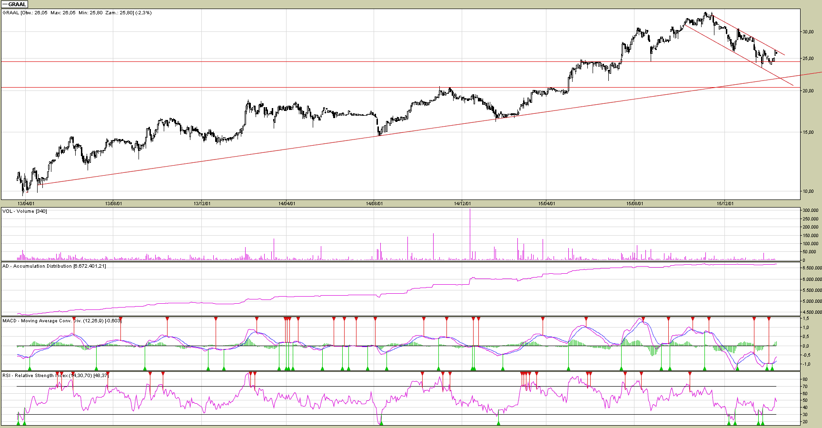
Task: Click the GRAAL tab label
Action: (x=14, y=4)
